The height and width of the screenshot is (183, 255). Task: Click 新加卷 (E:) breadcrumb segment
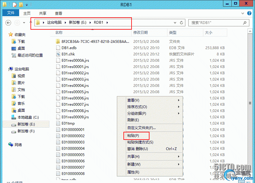[x=77, y=22]
